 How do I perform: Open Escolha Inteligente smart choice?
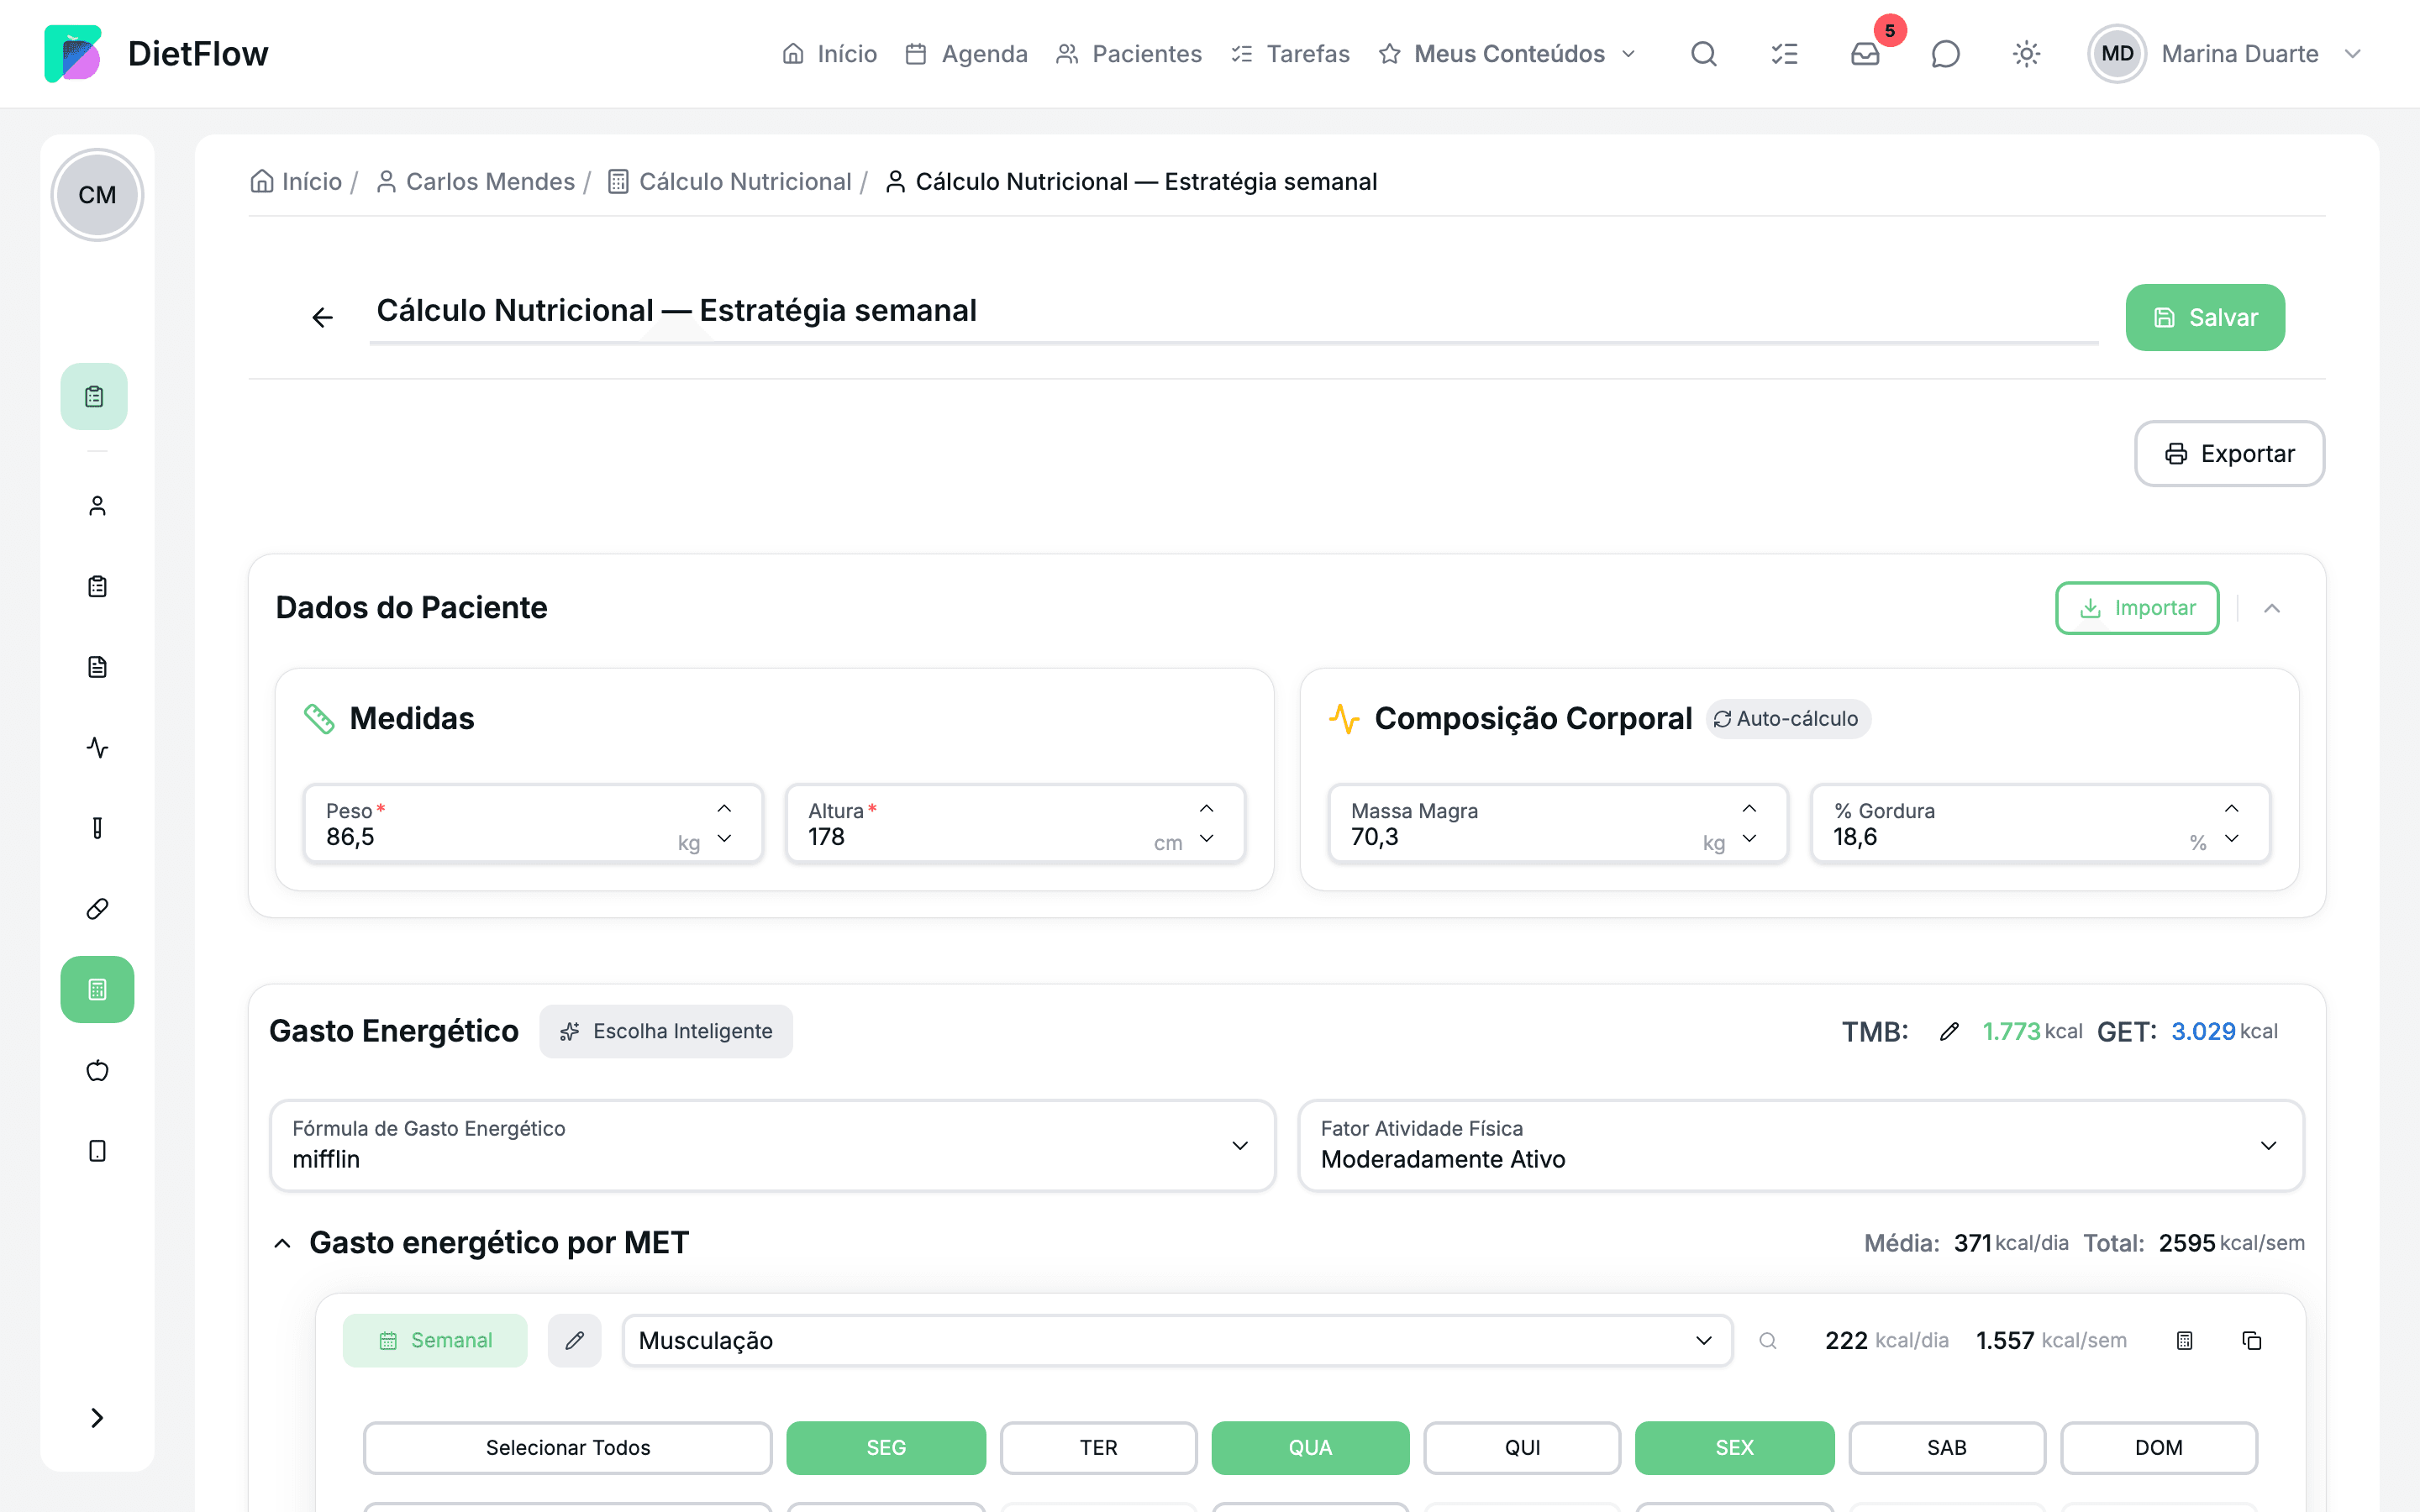coord(666,1031)
